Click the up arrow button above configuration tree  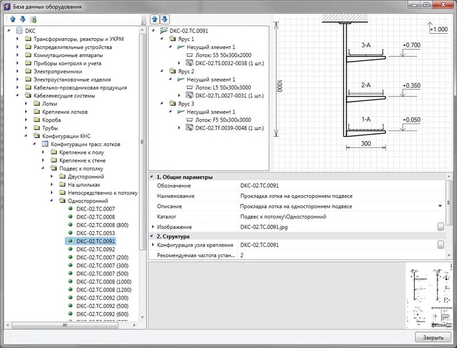coord(155,19)
